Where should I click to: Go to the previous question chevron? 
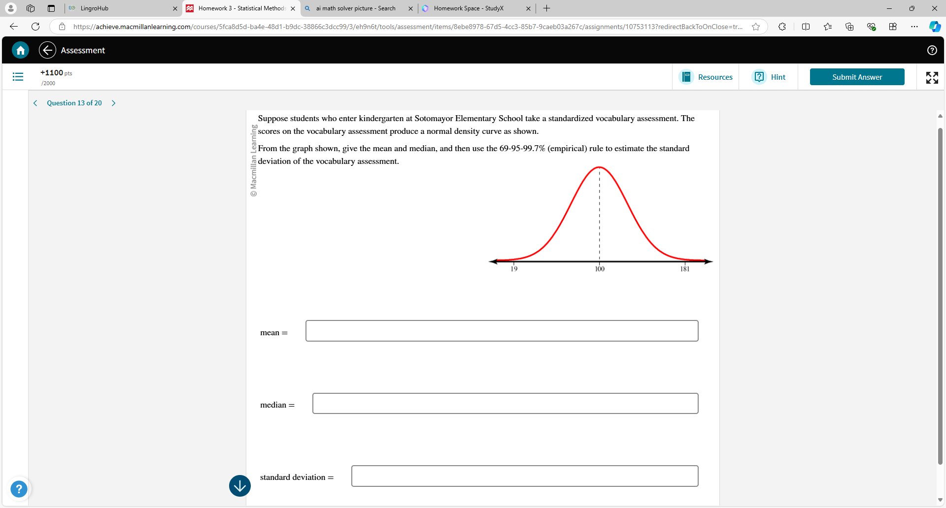click(35, 103)
